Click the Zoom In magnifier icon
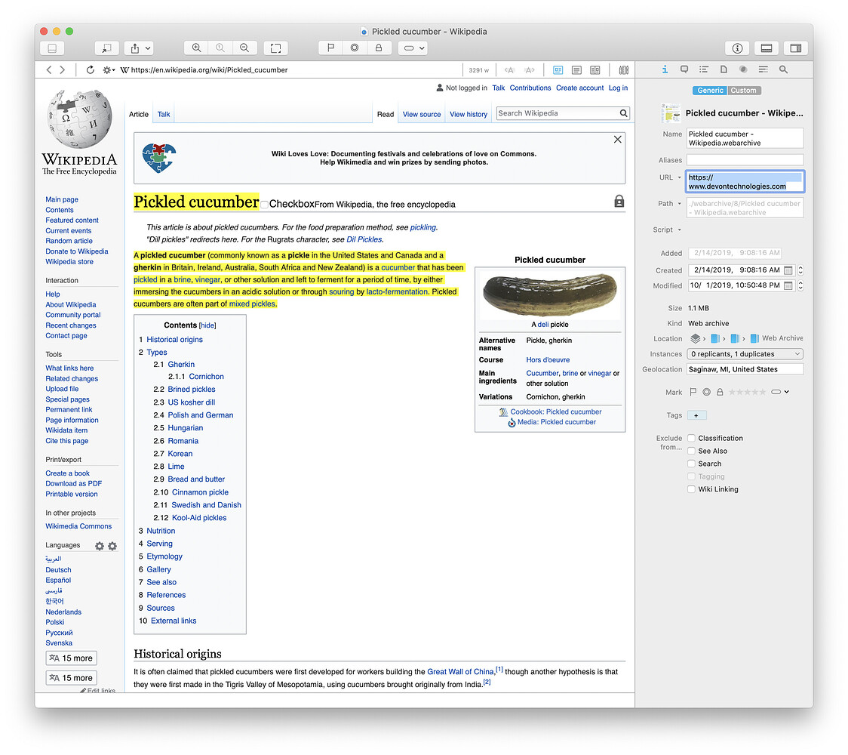This screenshot has height=755, width=848. coord(195,48)
